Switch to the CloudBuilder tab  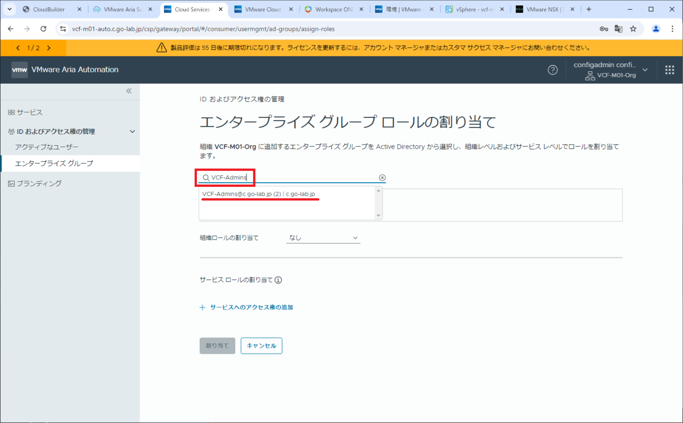coord(51,10)
